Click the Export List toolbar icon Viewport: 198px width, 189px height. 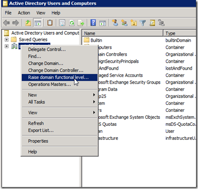coord(81,23)
